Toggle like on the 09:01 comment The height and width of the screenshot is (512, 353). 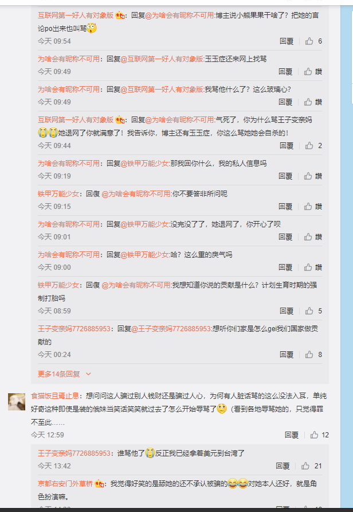tap(313, 237)
